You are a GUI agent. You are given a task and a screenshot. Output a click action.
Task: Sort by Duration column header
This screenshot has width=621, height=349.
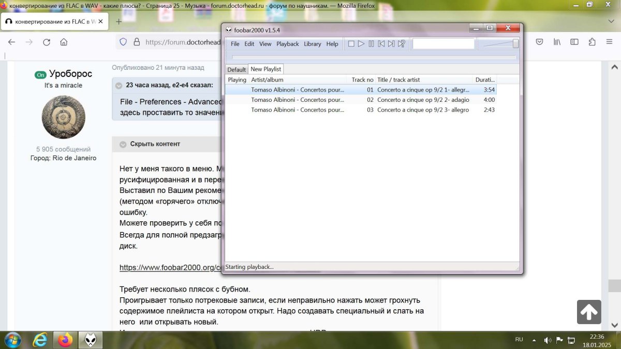[485, 80]
